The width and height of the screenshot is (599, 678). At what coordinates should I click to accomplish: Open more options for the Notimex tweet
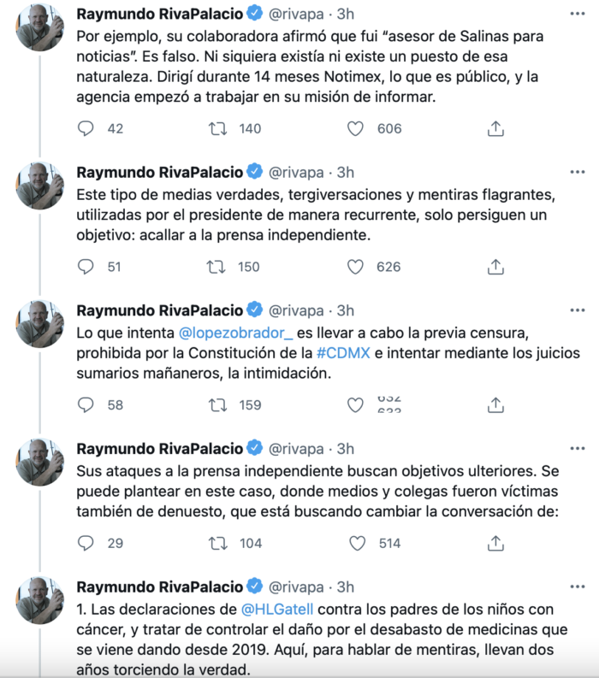[578, 15]
